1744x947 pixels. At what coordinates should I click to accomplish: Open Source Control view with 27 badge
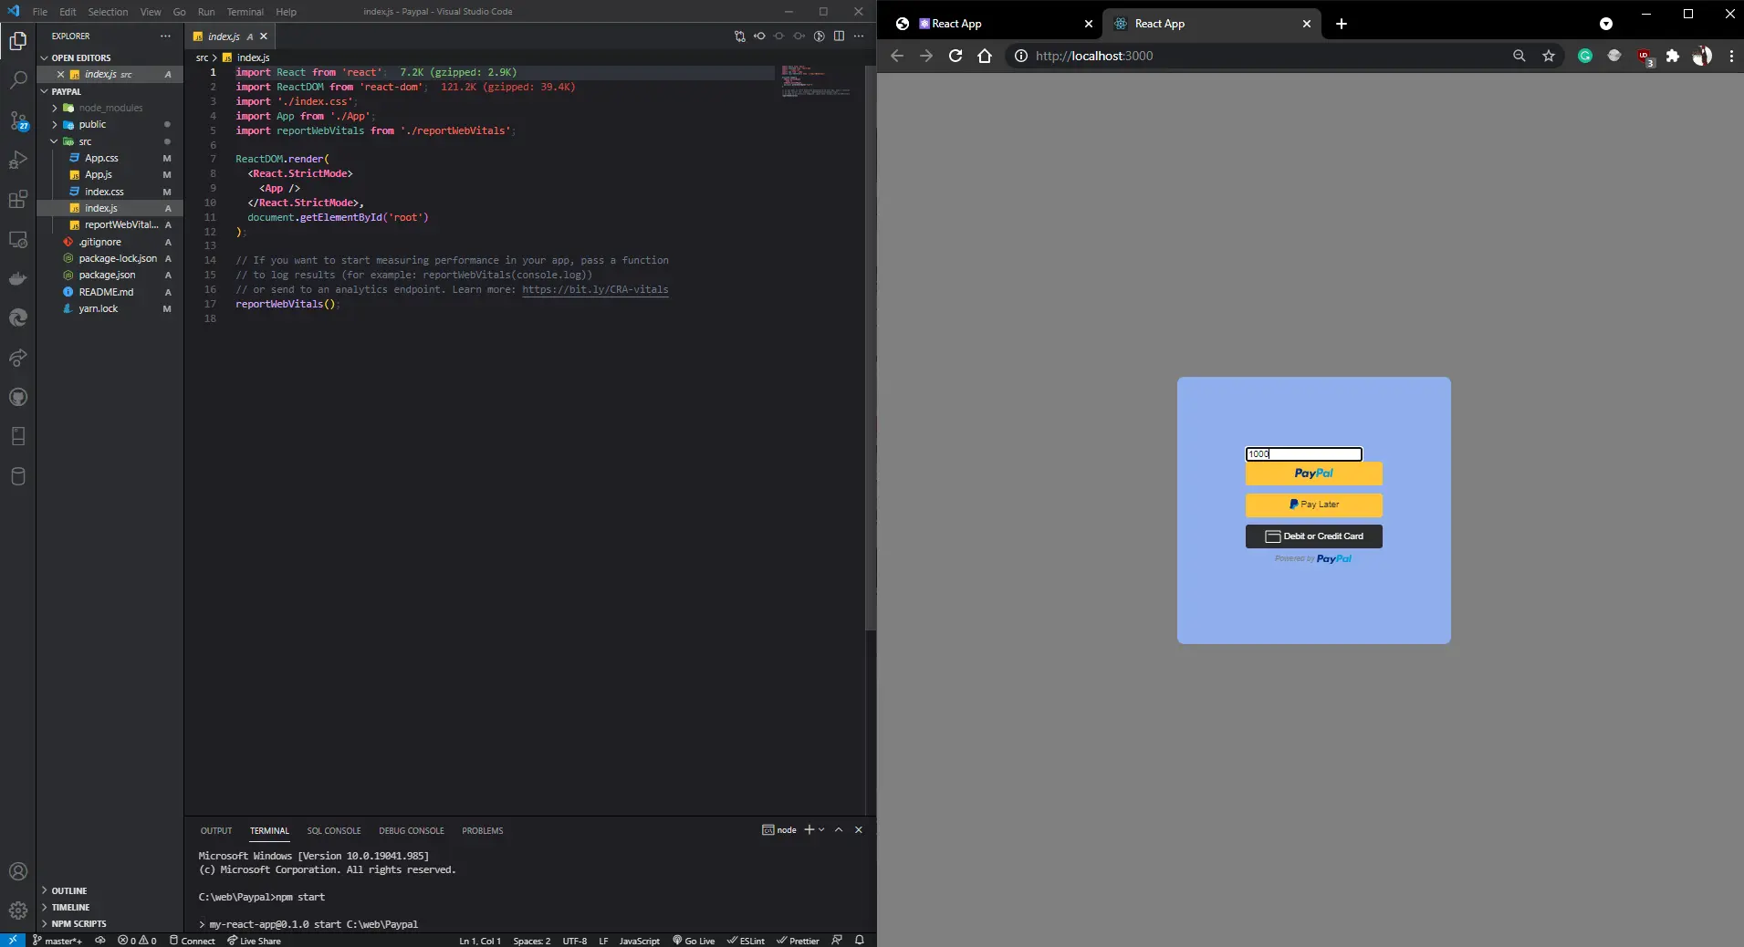tap(17, 120)
